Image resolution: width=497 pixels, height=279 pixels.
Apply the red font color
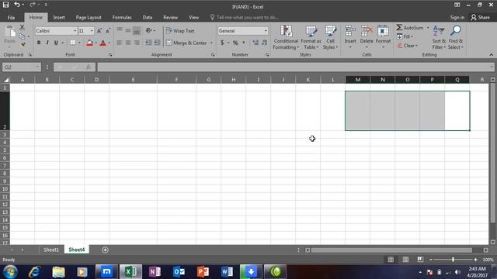(103, 43)
